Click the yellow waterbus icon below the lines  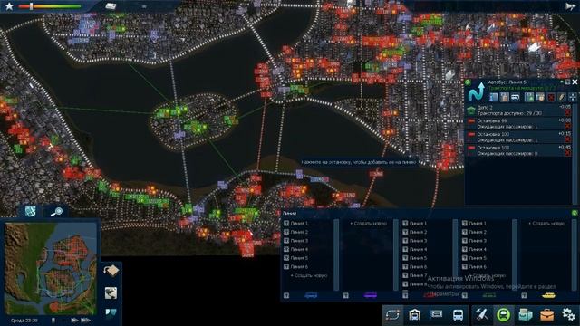(548, 295)
